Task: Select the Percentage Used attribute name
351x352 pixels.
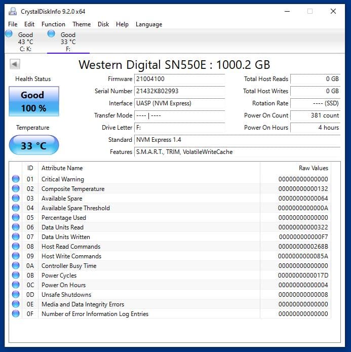Action: click(64, 218)
